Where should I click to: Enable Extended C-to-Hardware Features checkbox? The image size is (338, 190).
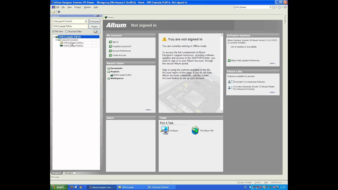click(x=232, y=82)
